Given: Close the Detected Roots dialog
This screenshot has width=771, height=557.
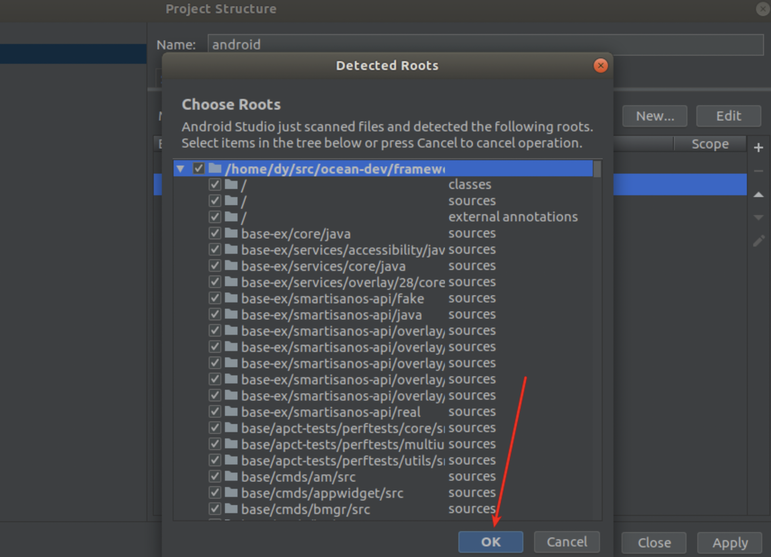Looking at the screenshot, I should tap(600, 66).
